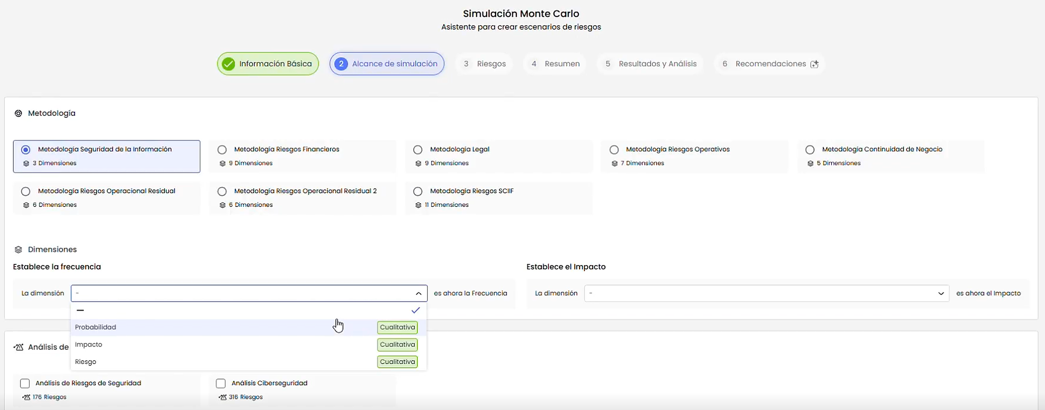Select the Metodología Riesgos Financieros radio button

point(222,150)
